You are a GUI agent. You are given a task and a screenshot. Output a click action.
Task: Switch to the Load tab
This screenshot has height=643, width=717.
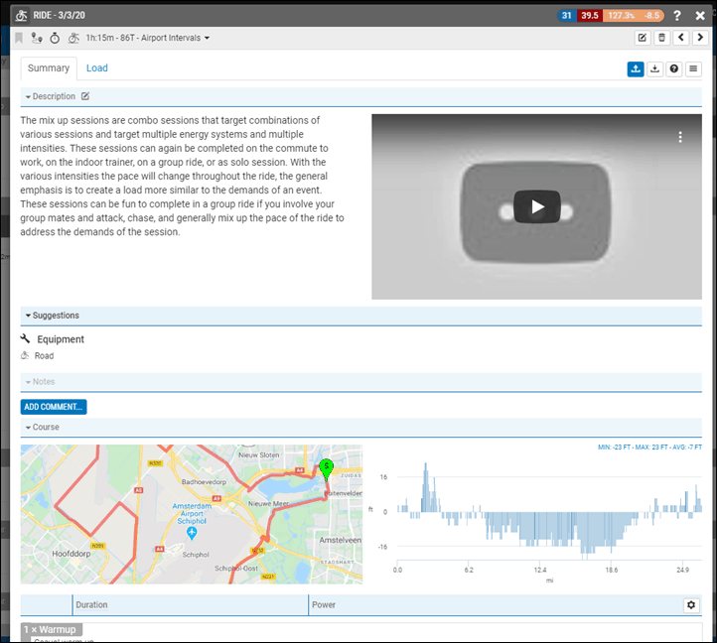97,68
